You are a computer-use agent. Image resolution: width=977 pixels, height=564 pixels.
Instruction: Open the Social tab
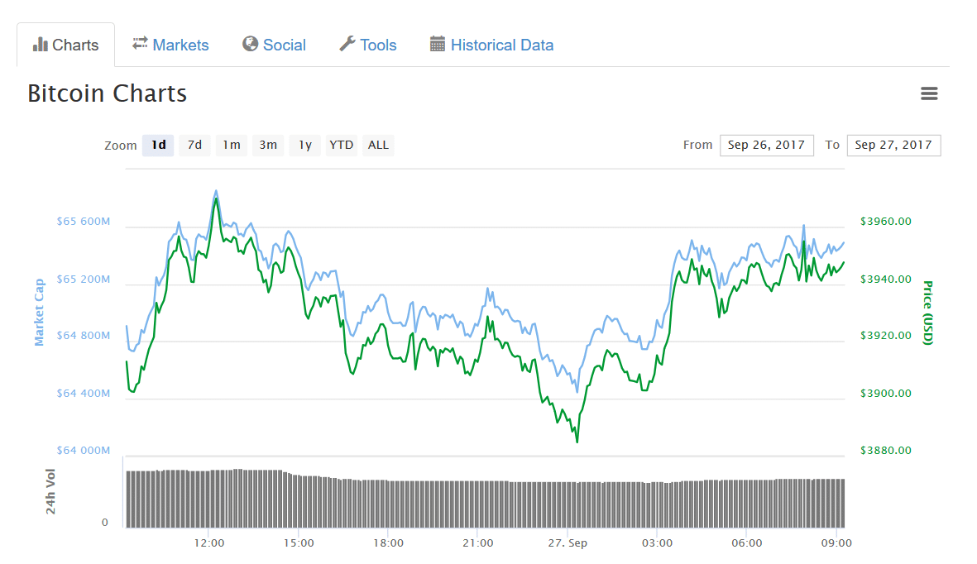click(x=275, y=45)
